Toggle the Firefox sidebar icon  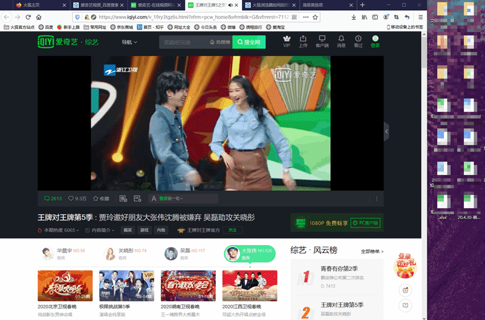click(x=375, y=18)
